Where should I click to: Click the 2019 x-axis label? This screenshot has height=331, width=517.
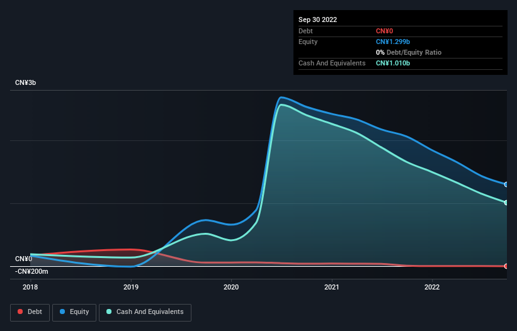(131, 287)
